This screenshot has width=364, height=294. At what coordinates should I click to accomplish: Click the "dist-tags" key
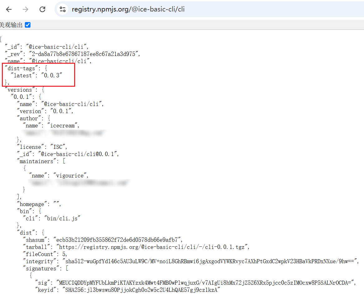coord(22,68)
